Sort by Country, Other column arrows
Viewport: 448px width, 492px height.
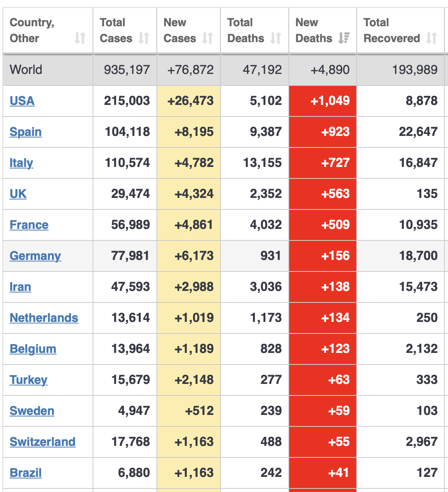pos(80,38)
